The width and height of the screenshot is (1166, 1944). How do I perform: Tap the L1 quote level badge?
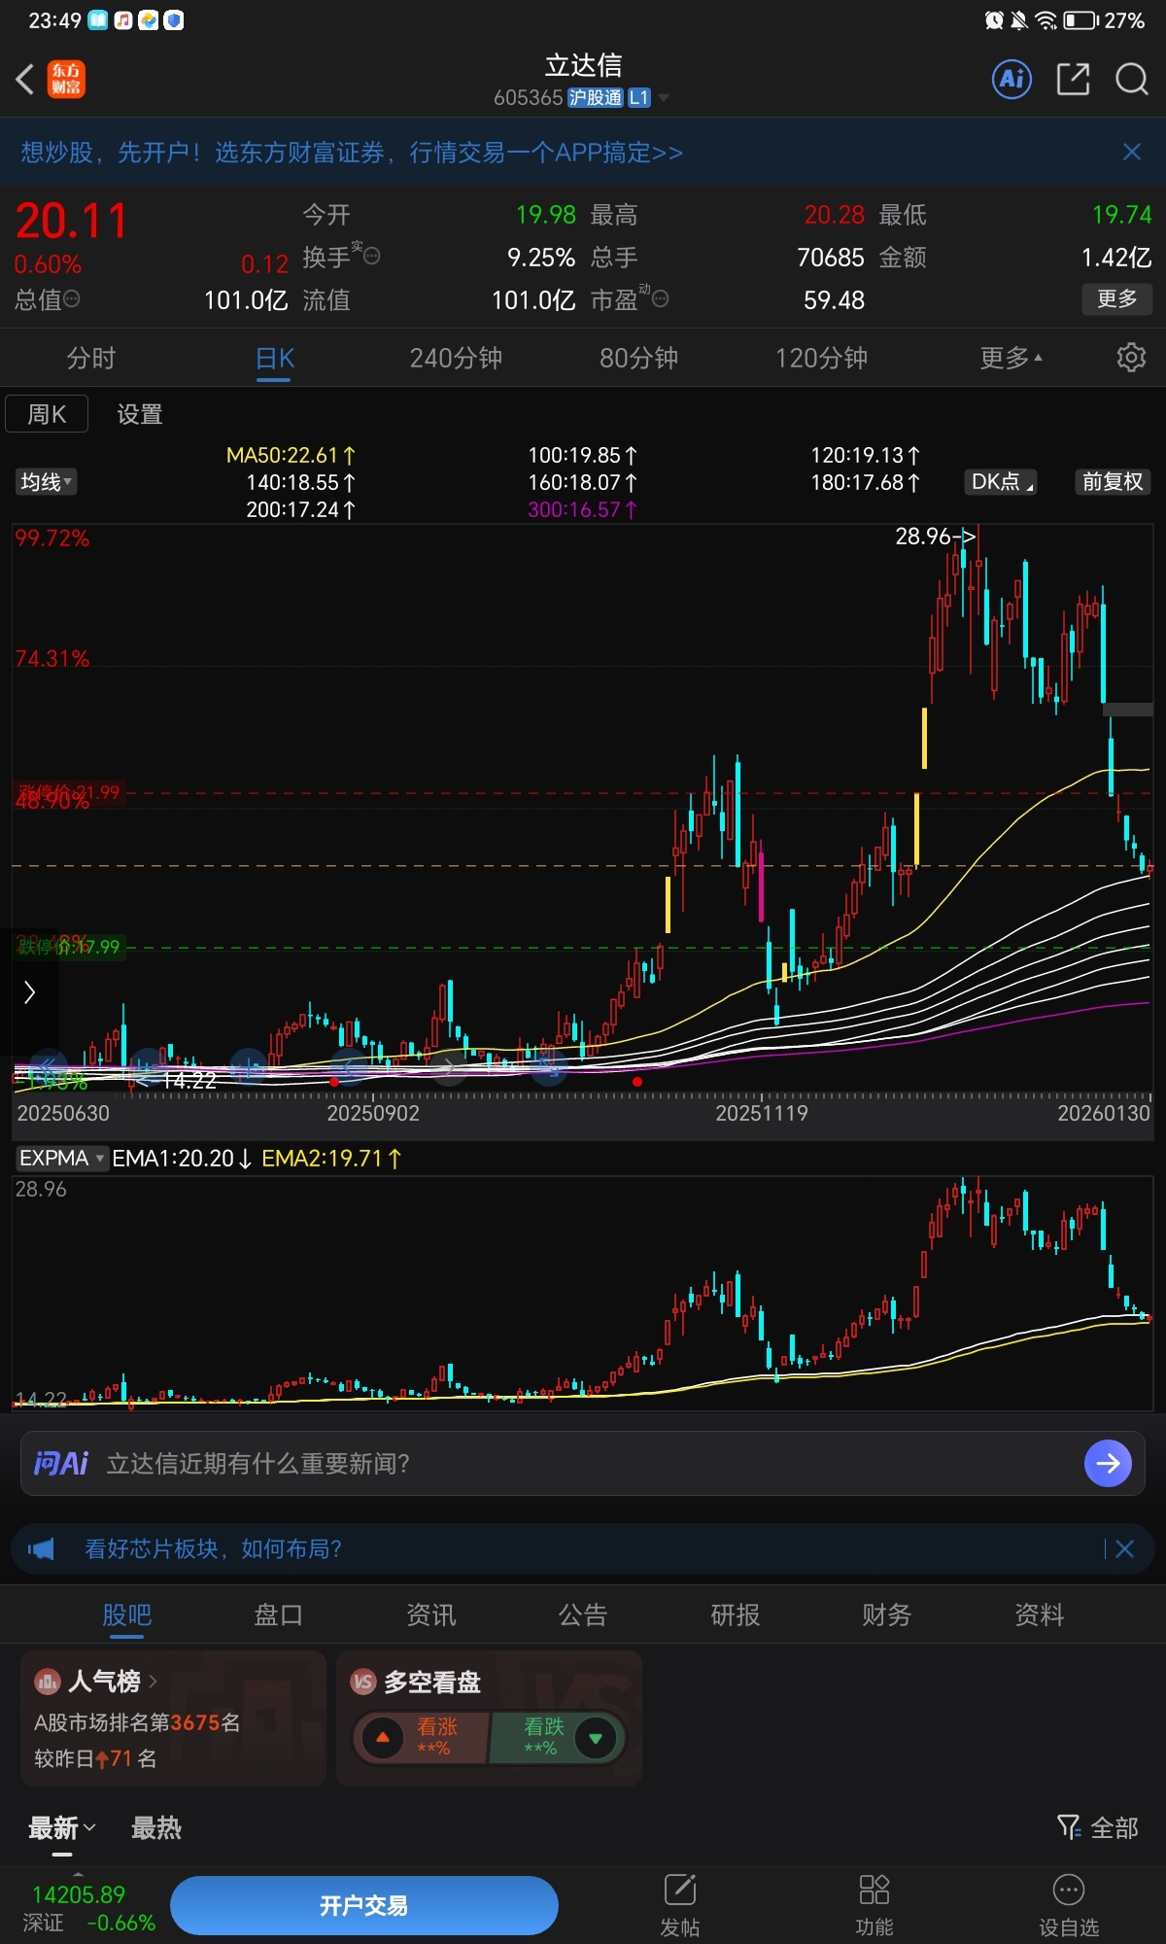638,97
